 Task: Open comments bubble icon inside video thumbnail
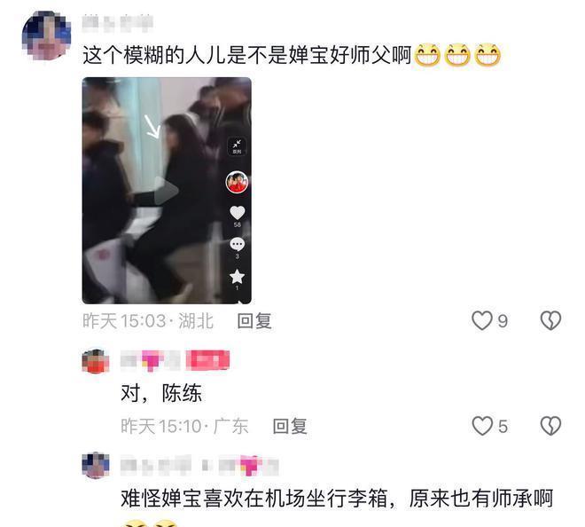coord(237,245)
